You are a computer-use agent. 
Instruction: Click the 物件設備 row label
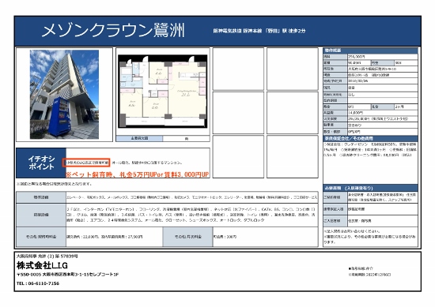(x=41, y=197)
